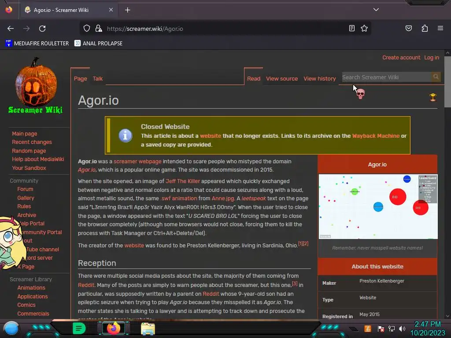Open the Gallery community link
This screenshot has height=338, width=451.
(x=26, y=198)
